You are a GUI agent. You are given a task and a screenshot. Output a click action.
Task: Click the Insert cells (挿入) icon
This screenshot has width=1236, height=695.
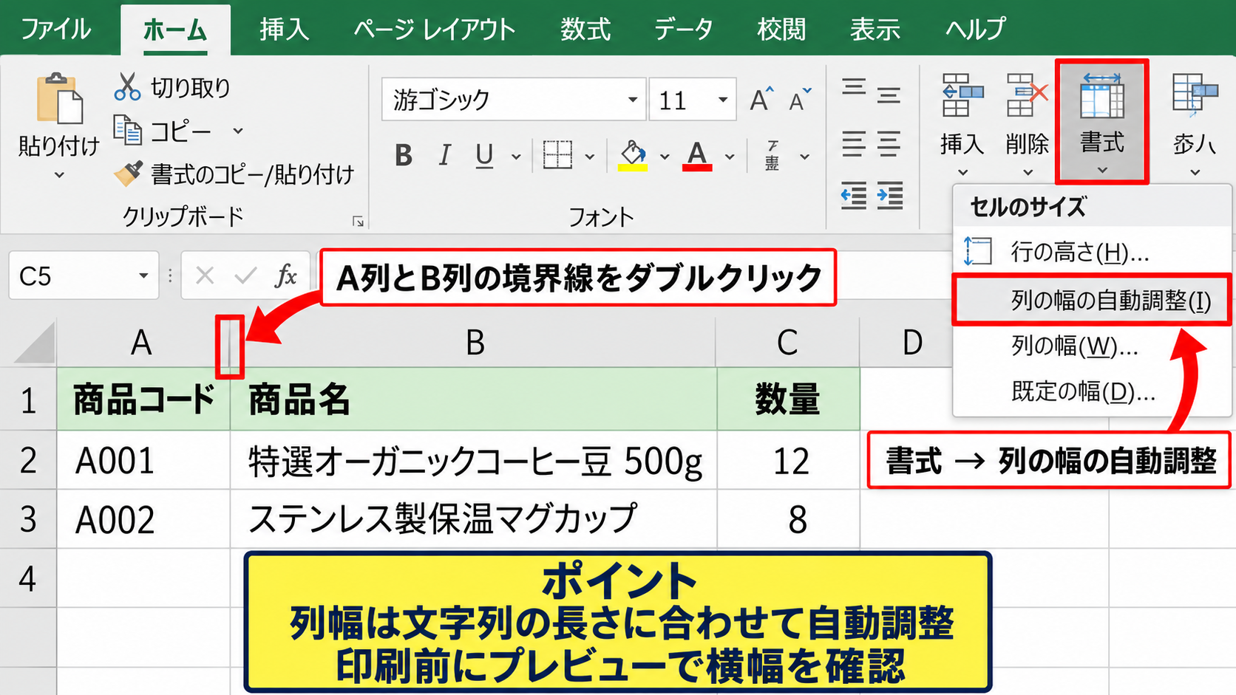pyautogui.click(x=962, y=95)
